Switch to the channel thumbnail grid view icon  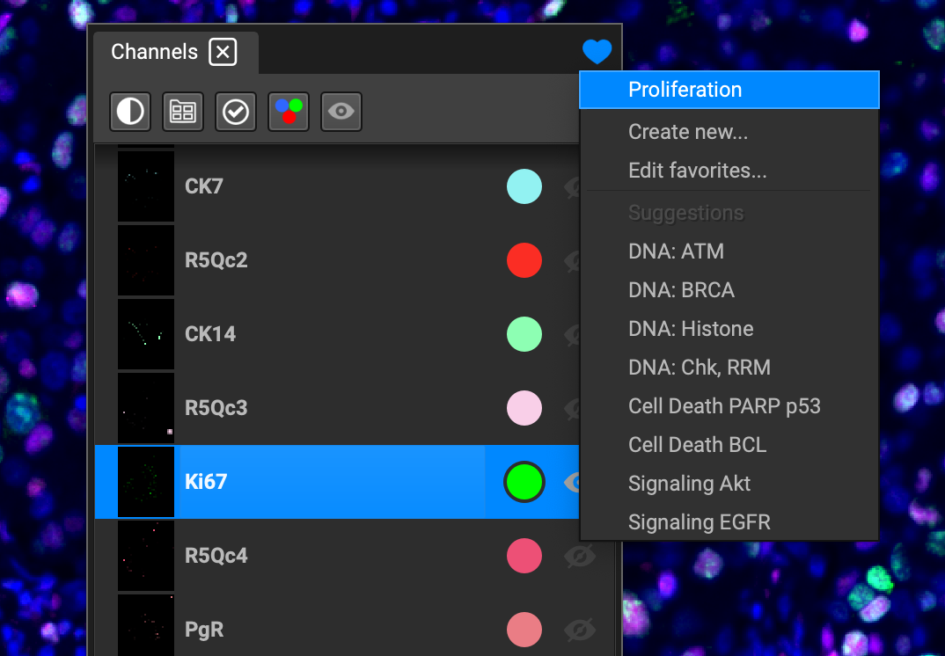pos(183,112)
